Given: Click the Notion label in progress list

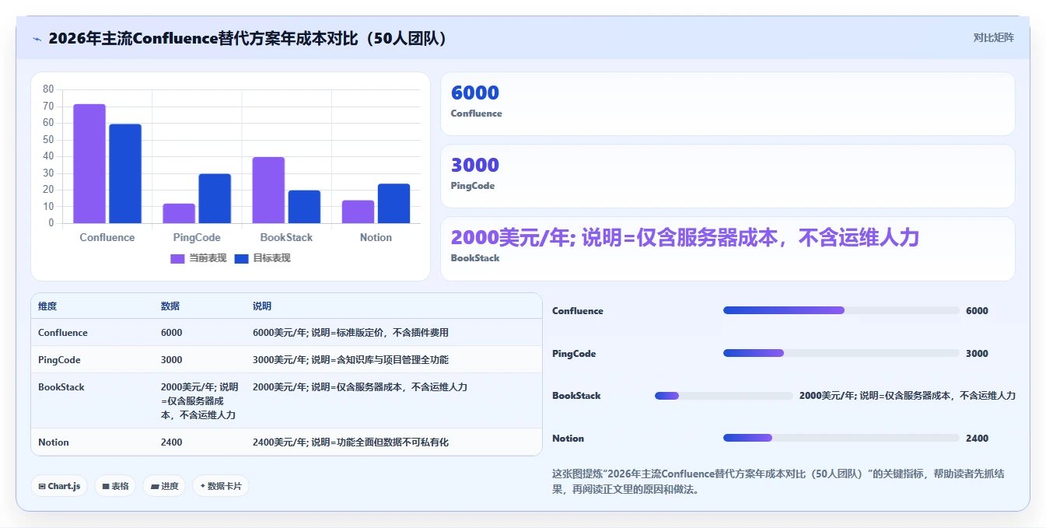Looking at the screenshot, I should 568,439.
